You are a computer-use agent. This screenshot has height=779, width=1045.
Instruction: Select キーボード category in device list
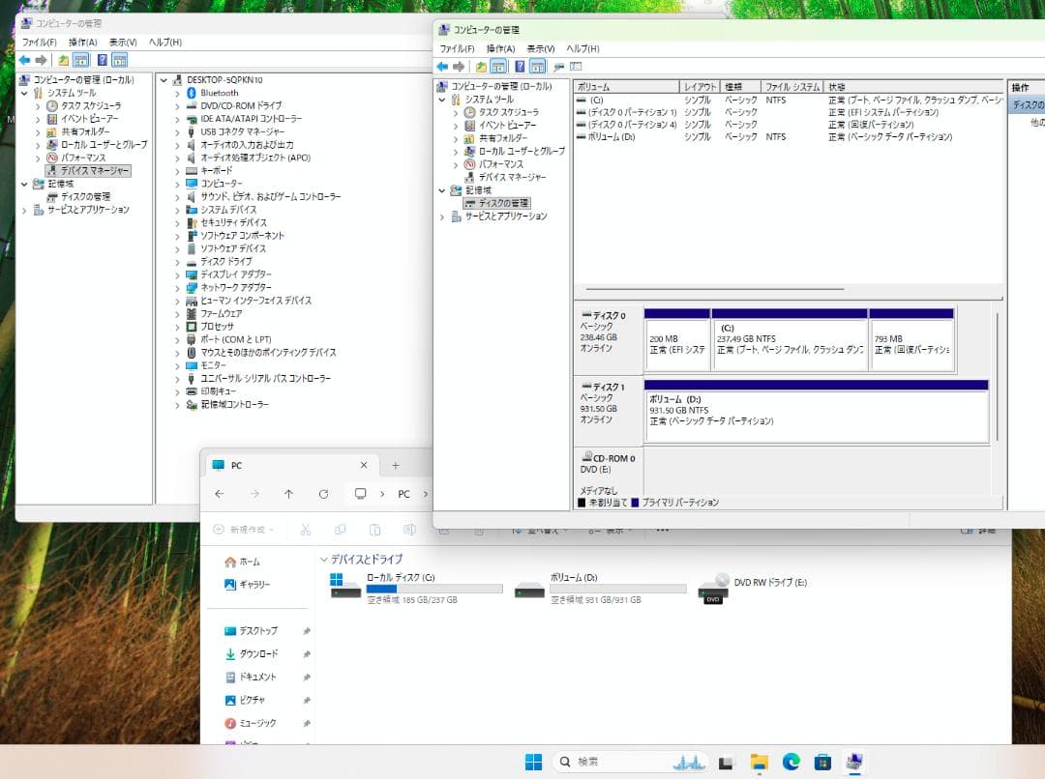(217, 170)
